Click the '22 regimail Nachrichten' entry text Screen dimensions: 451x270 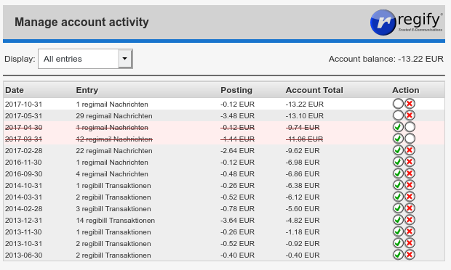(x=114, y=151)
